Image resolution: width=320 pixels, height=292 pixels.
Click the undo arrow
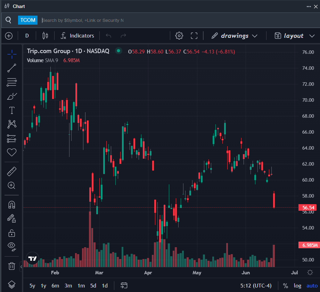tap(108, 36)
